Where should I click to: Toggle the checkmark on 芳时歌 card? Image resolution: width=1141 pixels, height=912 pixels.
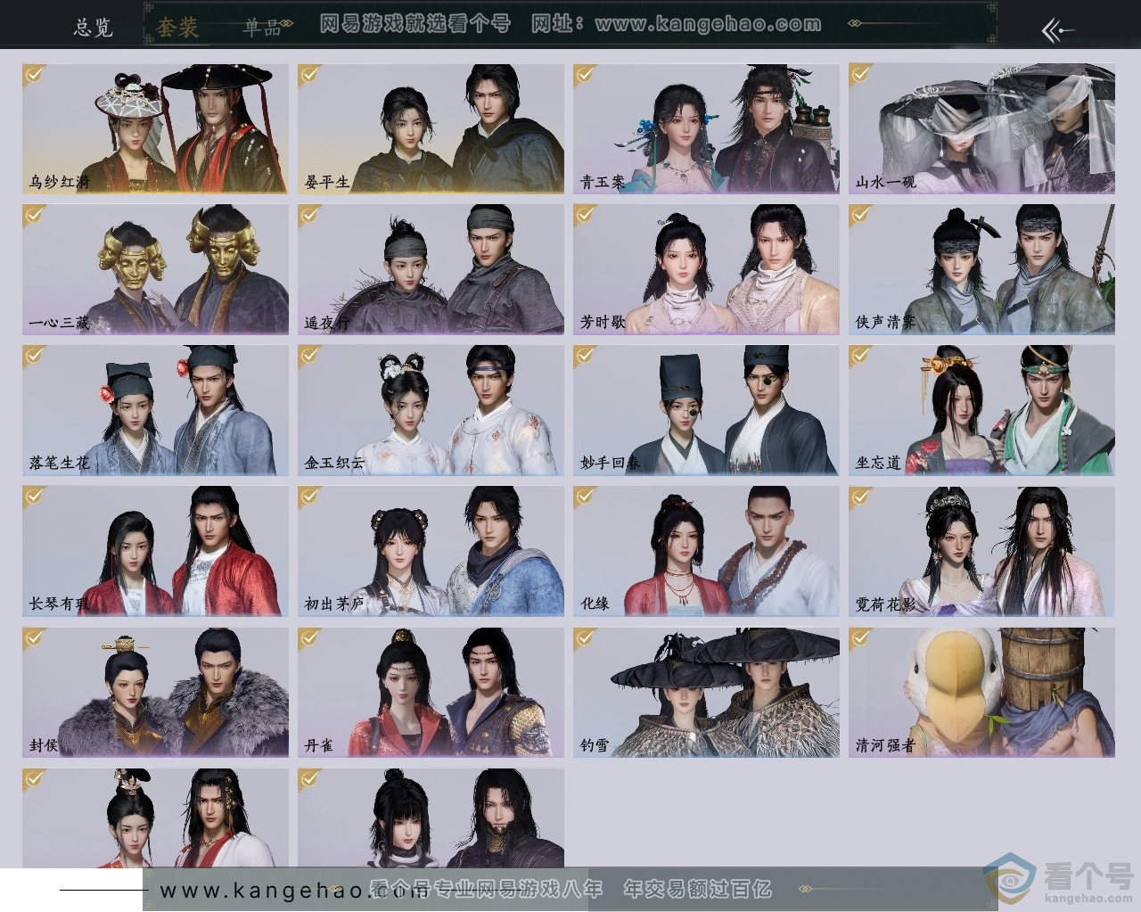click(586, 215)
